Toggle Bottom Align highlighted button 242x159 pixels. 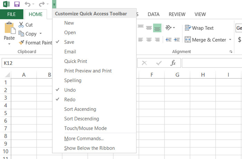pyautogui.click(x=157, y=28)
